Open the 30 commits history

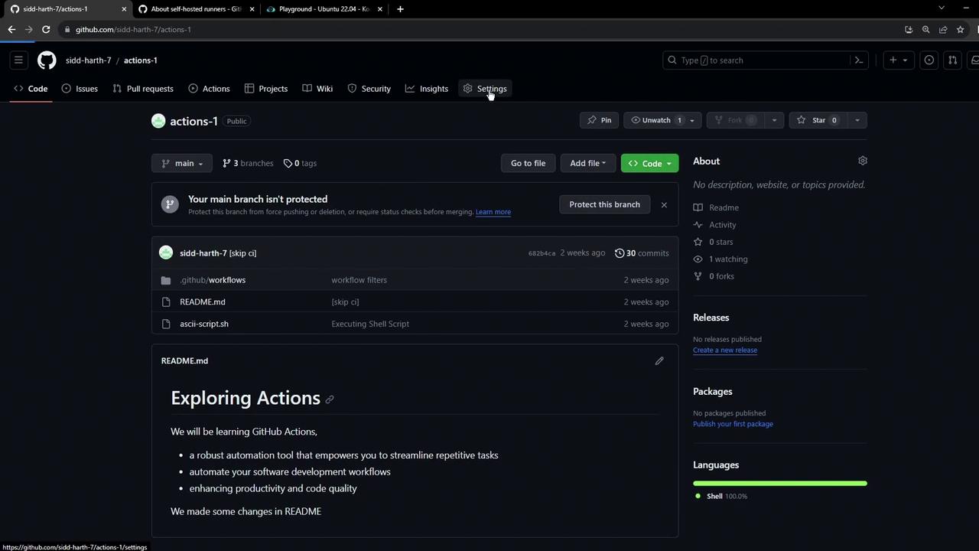642,253
